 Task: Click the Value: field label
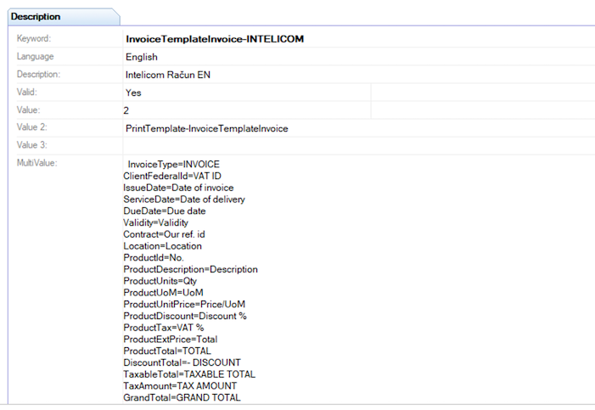coord(29,110)
